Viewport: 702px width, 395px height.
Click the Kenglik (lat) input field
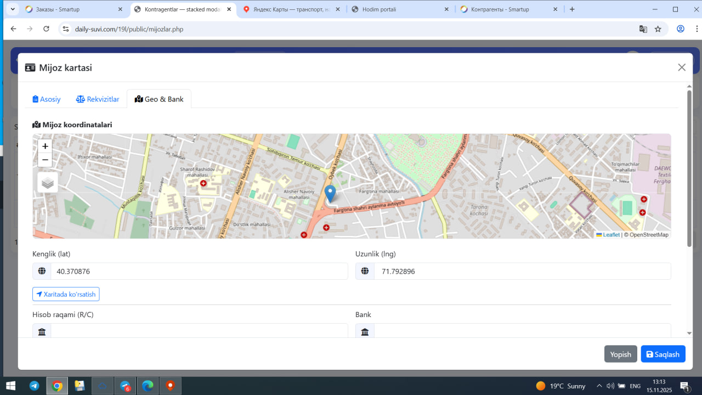(x=200, y=271)
